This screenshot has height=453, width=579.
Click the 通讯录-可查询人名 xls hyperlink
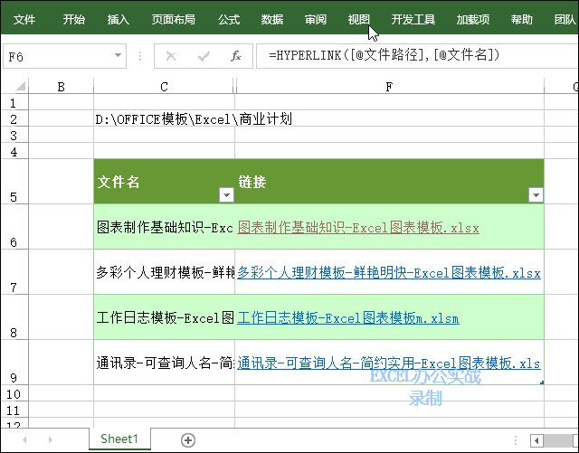coord(389,363)
